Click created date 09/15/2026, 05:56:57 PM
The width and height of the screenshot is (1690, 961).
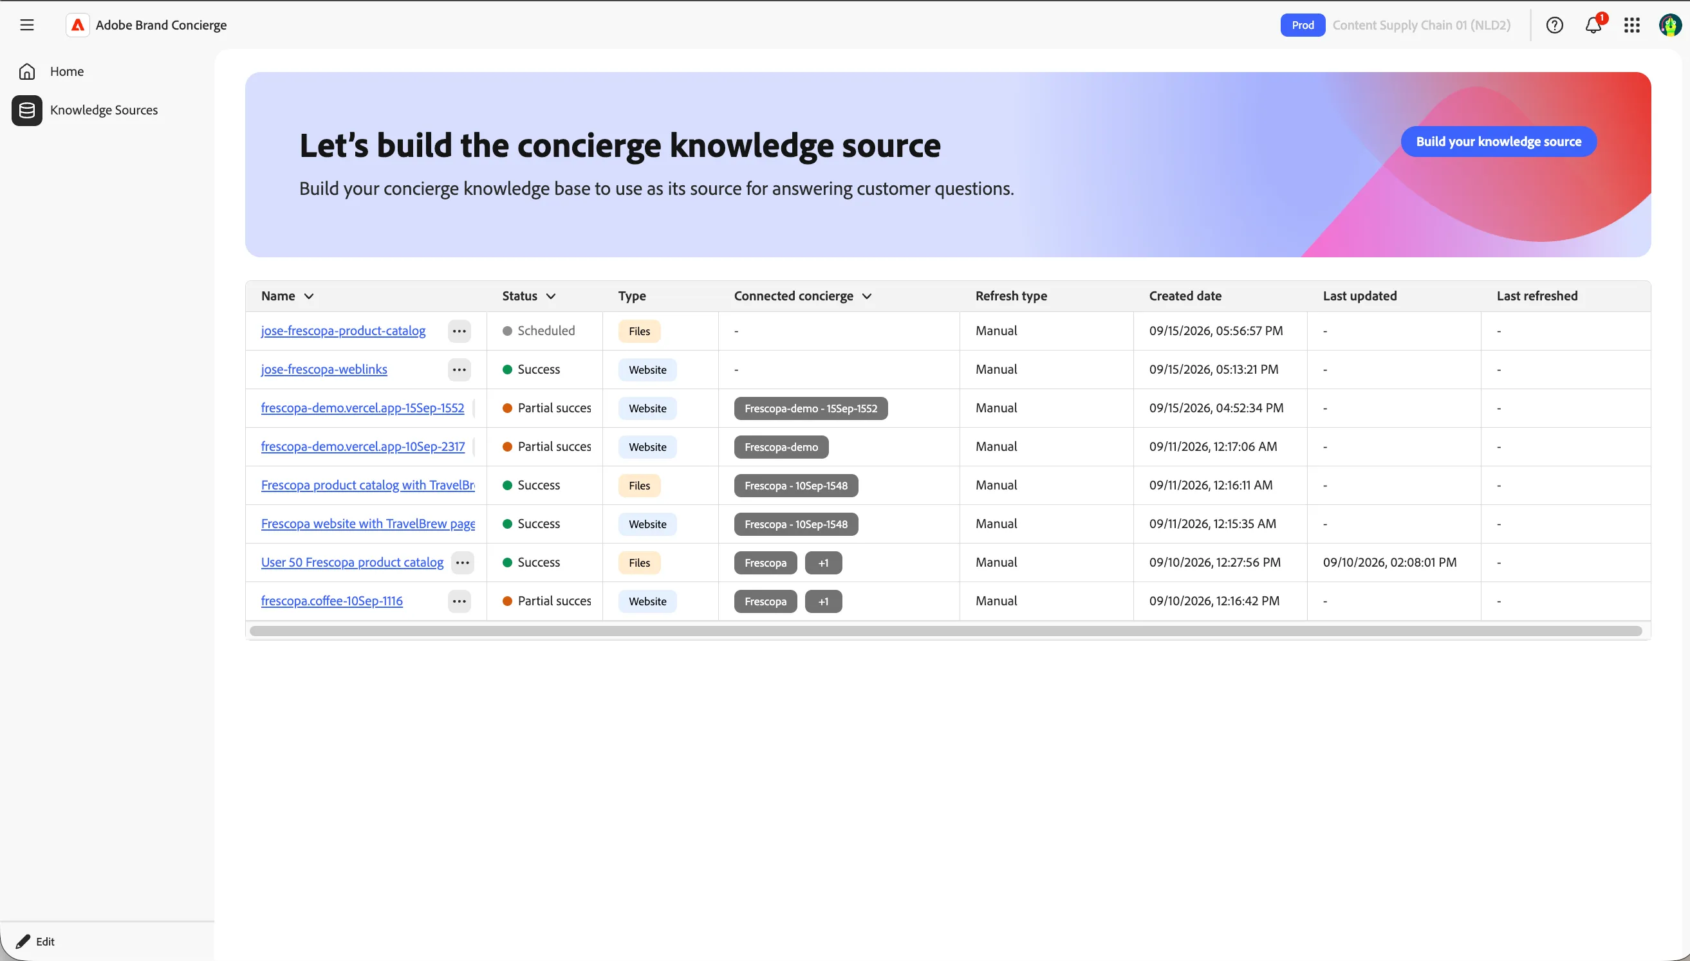pyautogui.click(x=1216, y=331)
